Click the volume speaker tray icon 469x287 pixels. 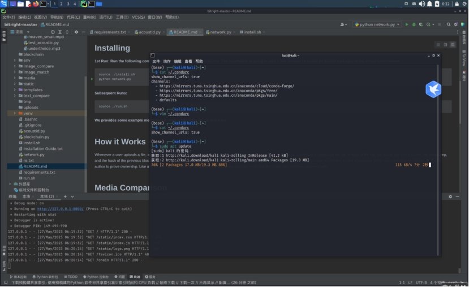421,3
